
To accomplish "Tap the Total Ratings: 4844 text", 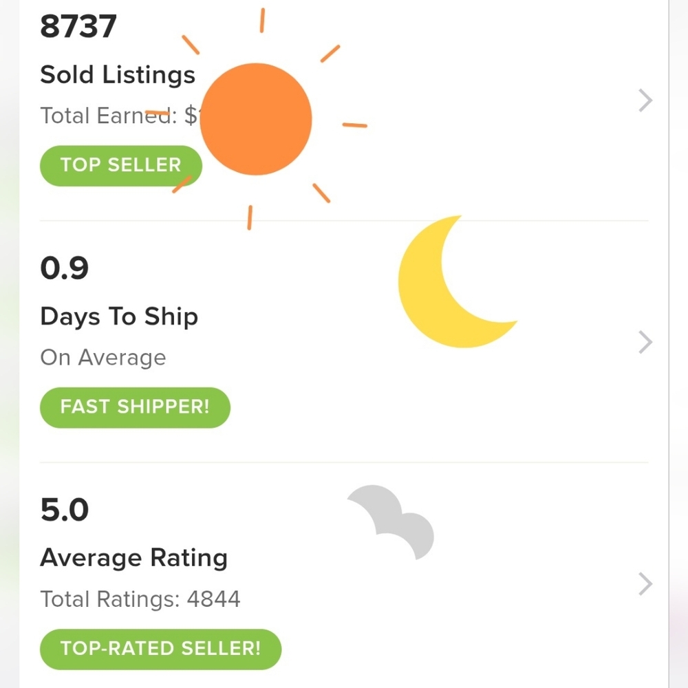I will tap(140, 599).
